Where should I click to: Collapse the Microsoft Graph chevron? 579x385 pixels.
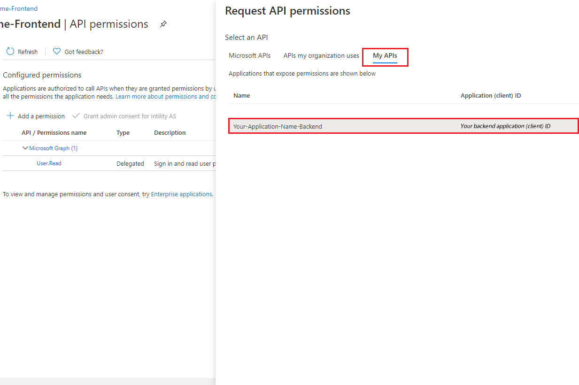click(25, 148)
